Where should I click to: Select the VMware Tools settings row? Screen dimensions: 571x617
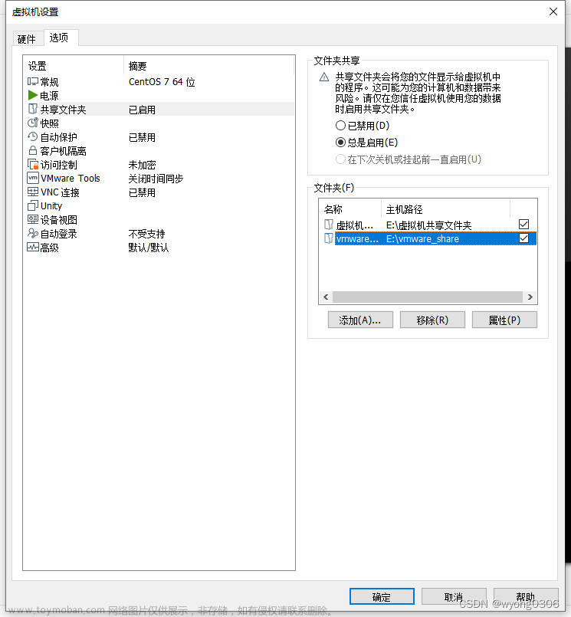pyautogui.click(x=159, y=178)
